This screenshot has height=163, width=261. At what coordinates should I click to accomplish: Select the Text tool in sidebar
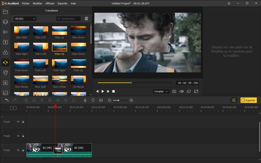point(5,42)
